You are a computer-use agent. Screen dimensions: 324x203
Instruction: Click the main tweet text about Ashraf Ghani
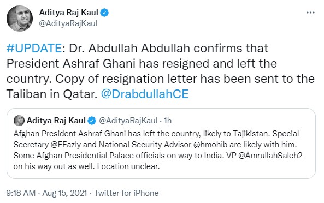pos(161,71)
